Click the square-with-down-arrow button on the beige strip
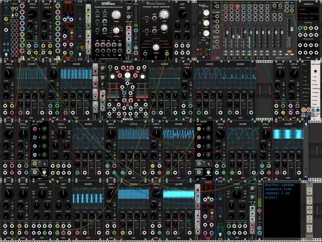The height and width of the screenshot is (242, 322). pyautogui.click(x=309, y=201)
